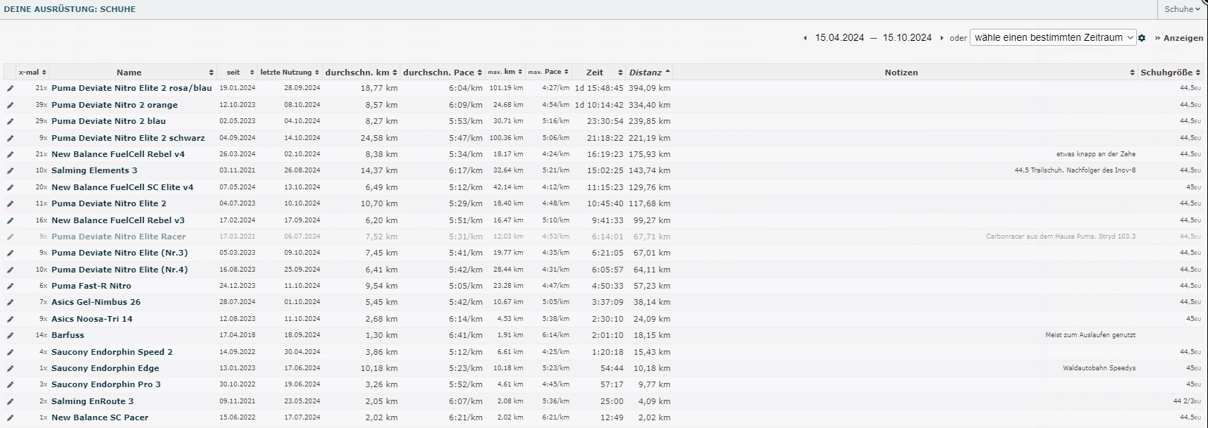Go to the previous date range arrow
The width and height of the screenshot is (1208, 428).
(805, 38)
